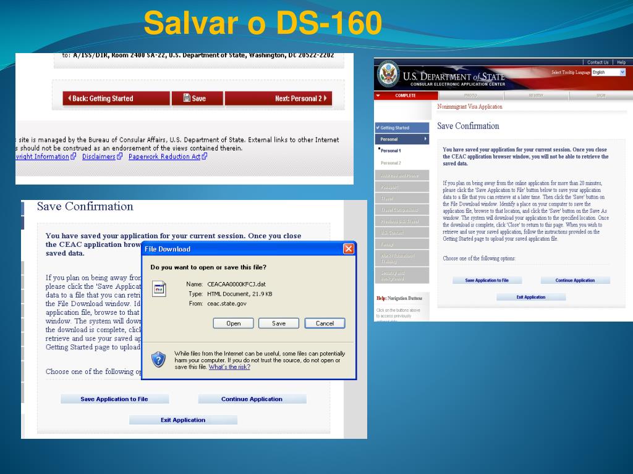The height and width of the screenshot is (474, 633).
Task: Select Previous U.S. Travel in the sidebar
Action: [x=402, y=221]
